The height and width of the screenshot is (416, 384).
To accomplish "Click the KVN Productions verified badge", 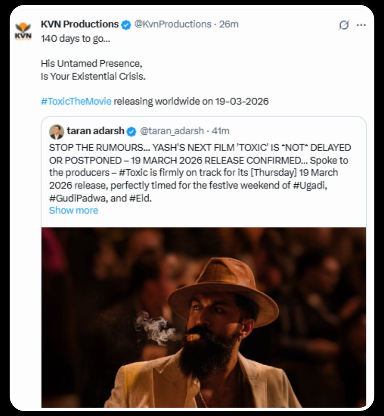I will pos(126,25).
